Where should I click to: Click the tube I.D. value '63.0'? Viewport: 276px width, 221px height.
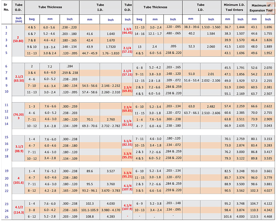191,106
